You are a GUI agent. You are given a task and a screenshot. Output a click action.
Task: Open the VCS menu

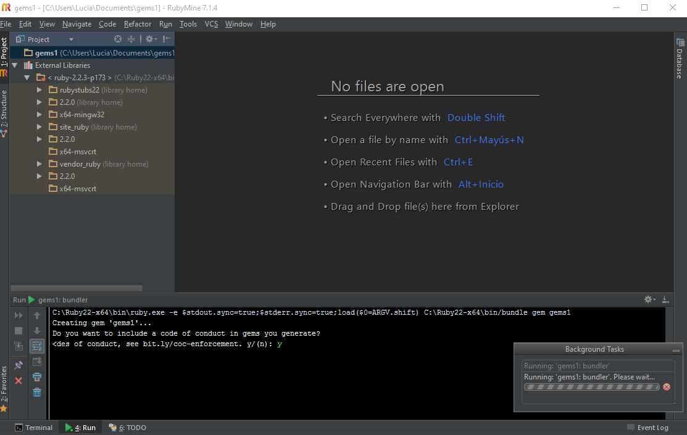211,24
